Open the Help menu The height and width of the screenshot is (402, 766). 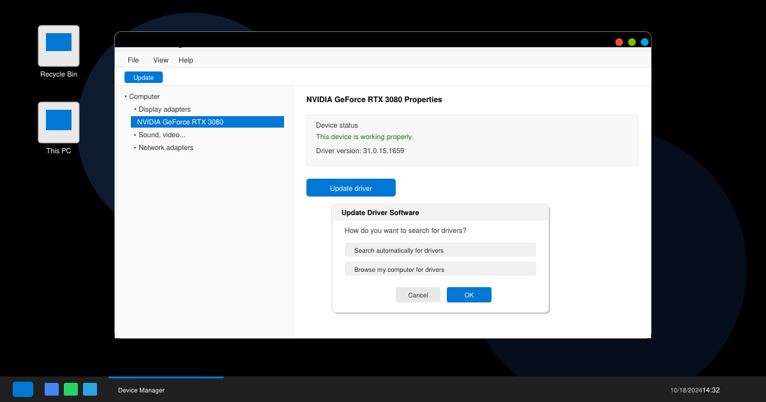[x=186, y=60]
